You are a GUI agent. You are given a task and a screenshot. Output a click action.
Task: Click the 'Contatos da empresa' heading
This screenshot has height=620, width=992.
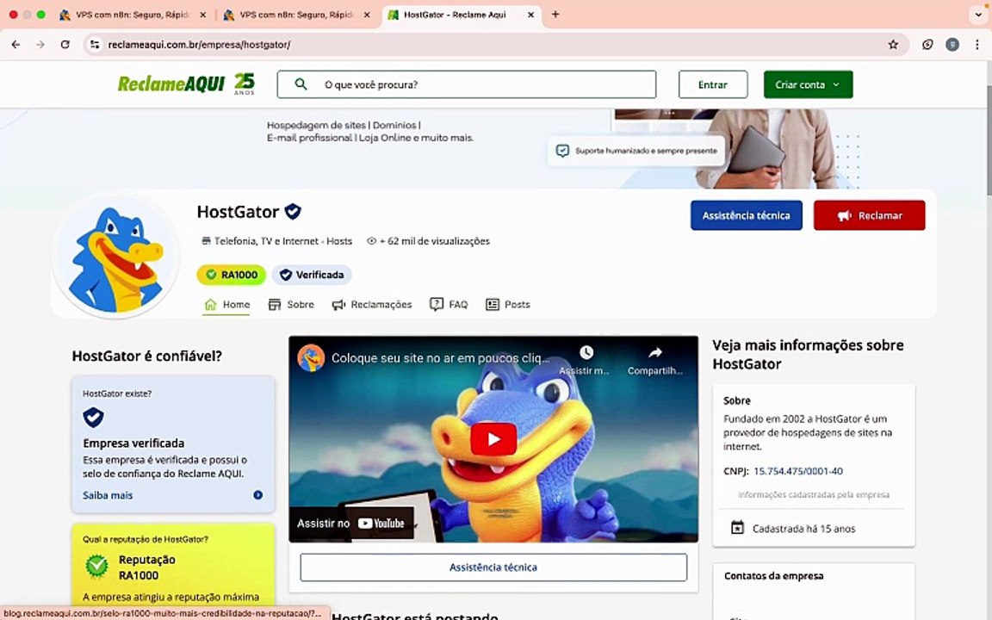click(774, 576)
